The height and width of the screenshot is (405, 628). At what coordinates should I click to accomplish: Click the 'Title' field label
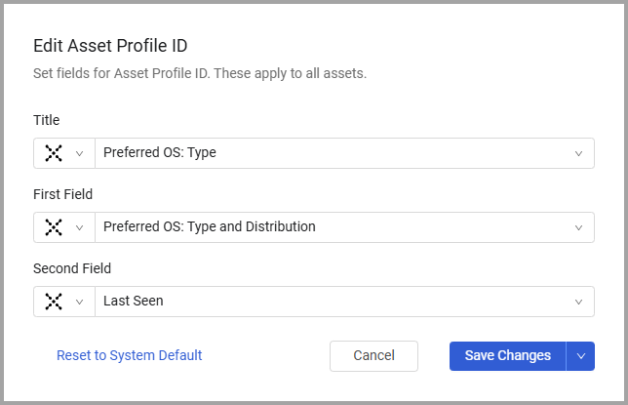coord(47,120)
